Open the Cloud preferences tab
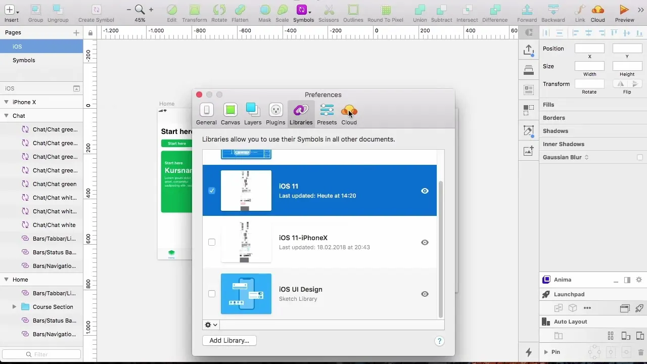The width and height of the screenshot is (647, 364). tap(349, 114)
